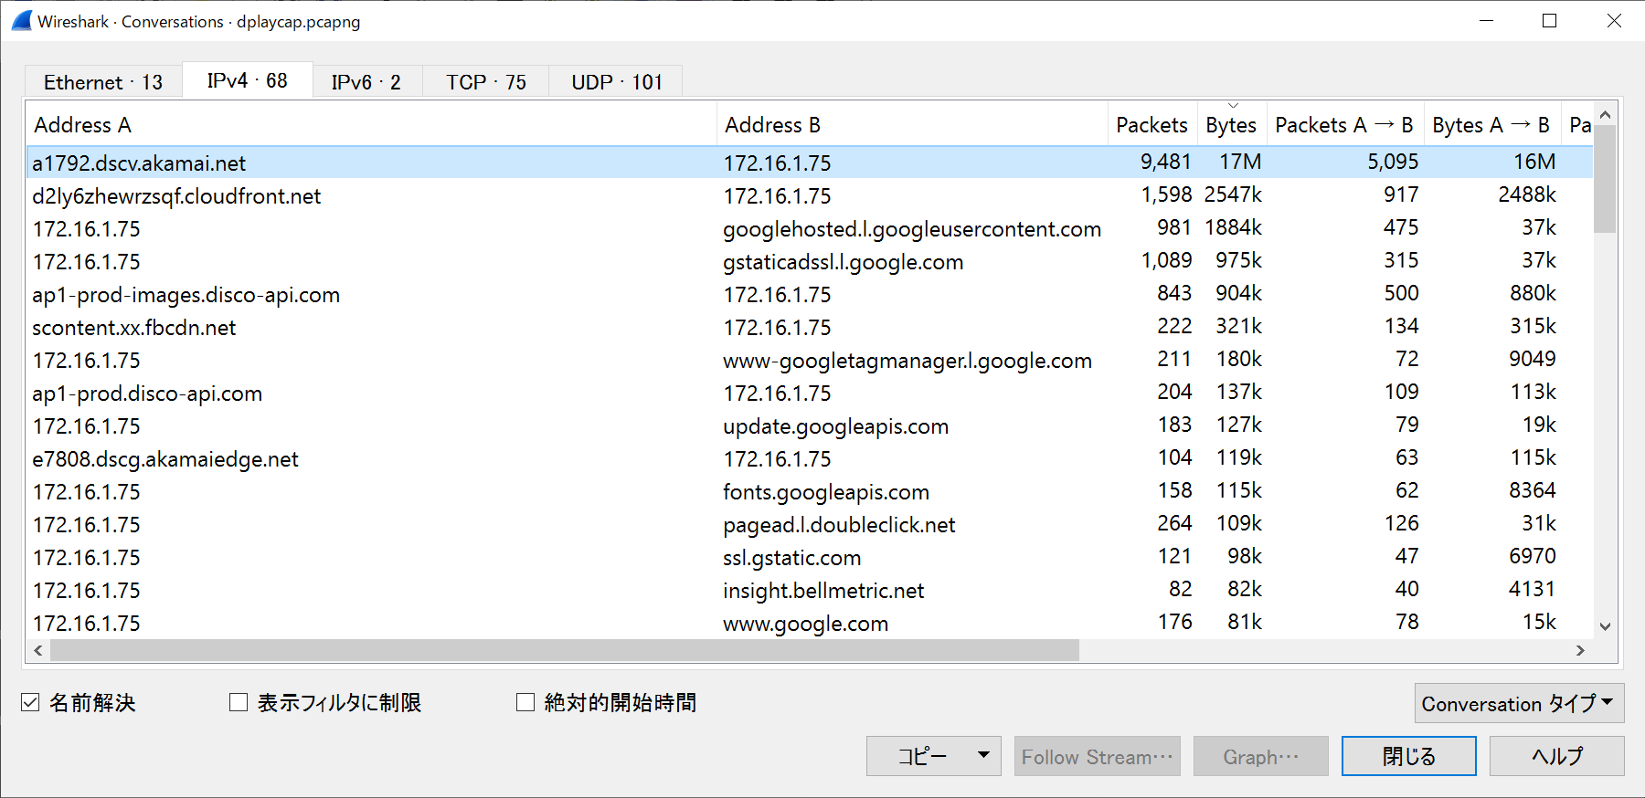Select the googlehosted.l.googleusercontent.com row

810,228
